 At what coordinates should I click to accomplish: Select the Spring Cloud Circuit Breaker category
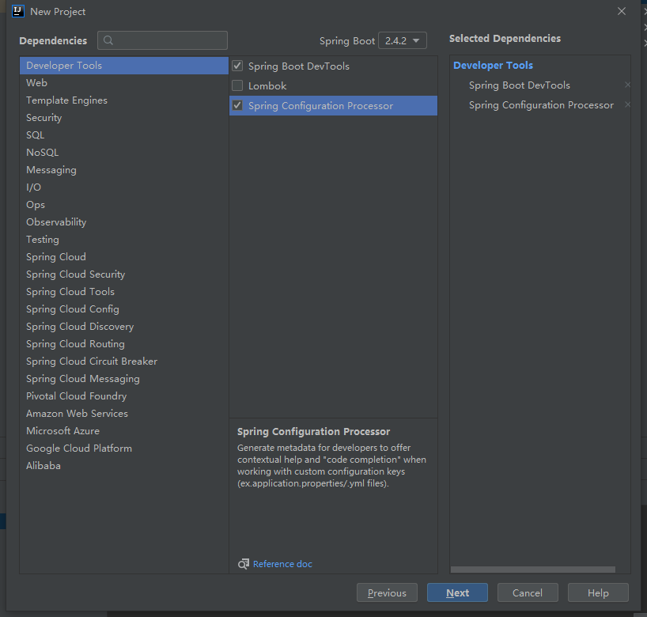click(x=124, y=361)
